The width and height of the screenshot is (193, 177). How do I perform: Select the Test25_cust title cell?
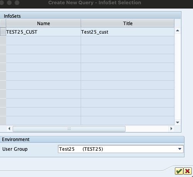tap(128, 32)
